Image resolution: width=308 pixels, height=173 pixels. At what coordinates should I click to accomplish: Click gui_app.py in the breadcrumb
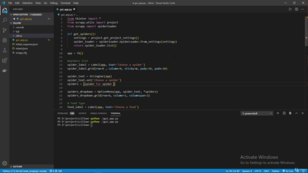click(67, 15)
